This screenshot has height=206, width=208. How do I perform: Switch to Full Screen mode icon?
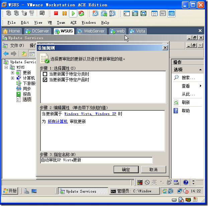click(135, 13)
